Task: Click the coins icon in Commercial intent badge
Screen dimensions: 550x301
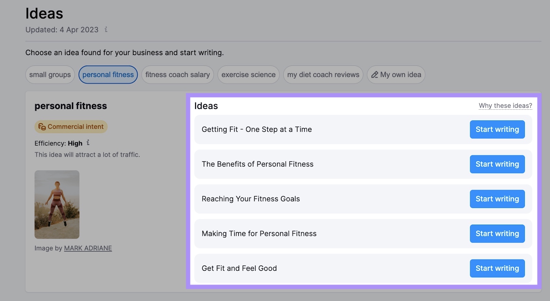Action: [42, 127]
